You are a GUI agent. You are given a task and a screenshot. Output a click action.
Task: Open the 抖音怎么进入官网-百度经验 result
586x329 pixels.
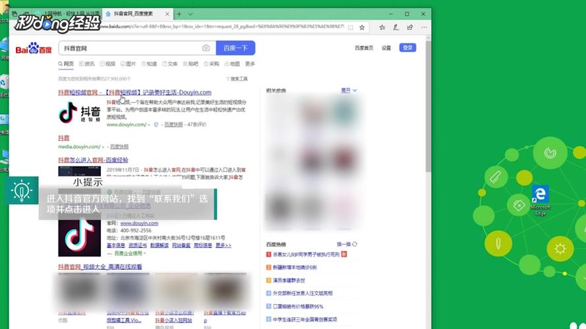click(x=93, y=160)
